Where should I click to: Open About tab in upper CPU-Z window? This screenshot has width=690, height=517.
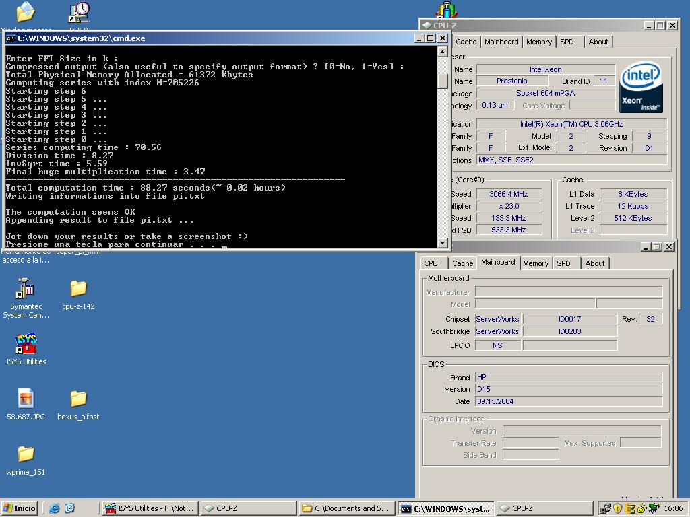(598, 42)
